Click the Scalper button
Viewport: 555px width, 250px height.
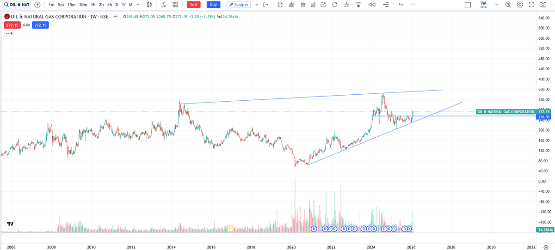click(239, 5)
